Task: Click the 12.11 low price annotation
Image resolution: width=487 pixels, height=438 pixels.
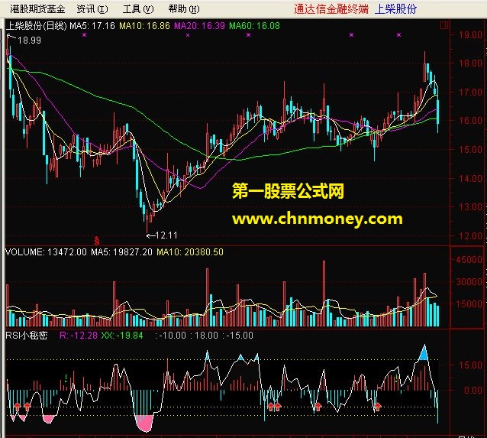Action: click(x=166, y=235)
